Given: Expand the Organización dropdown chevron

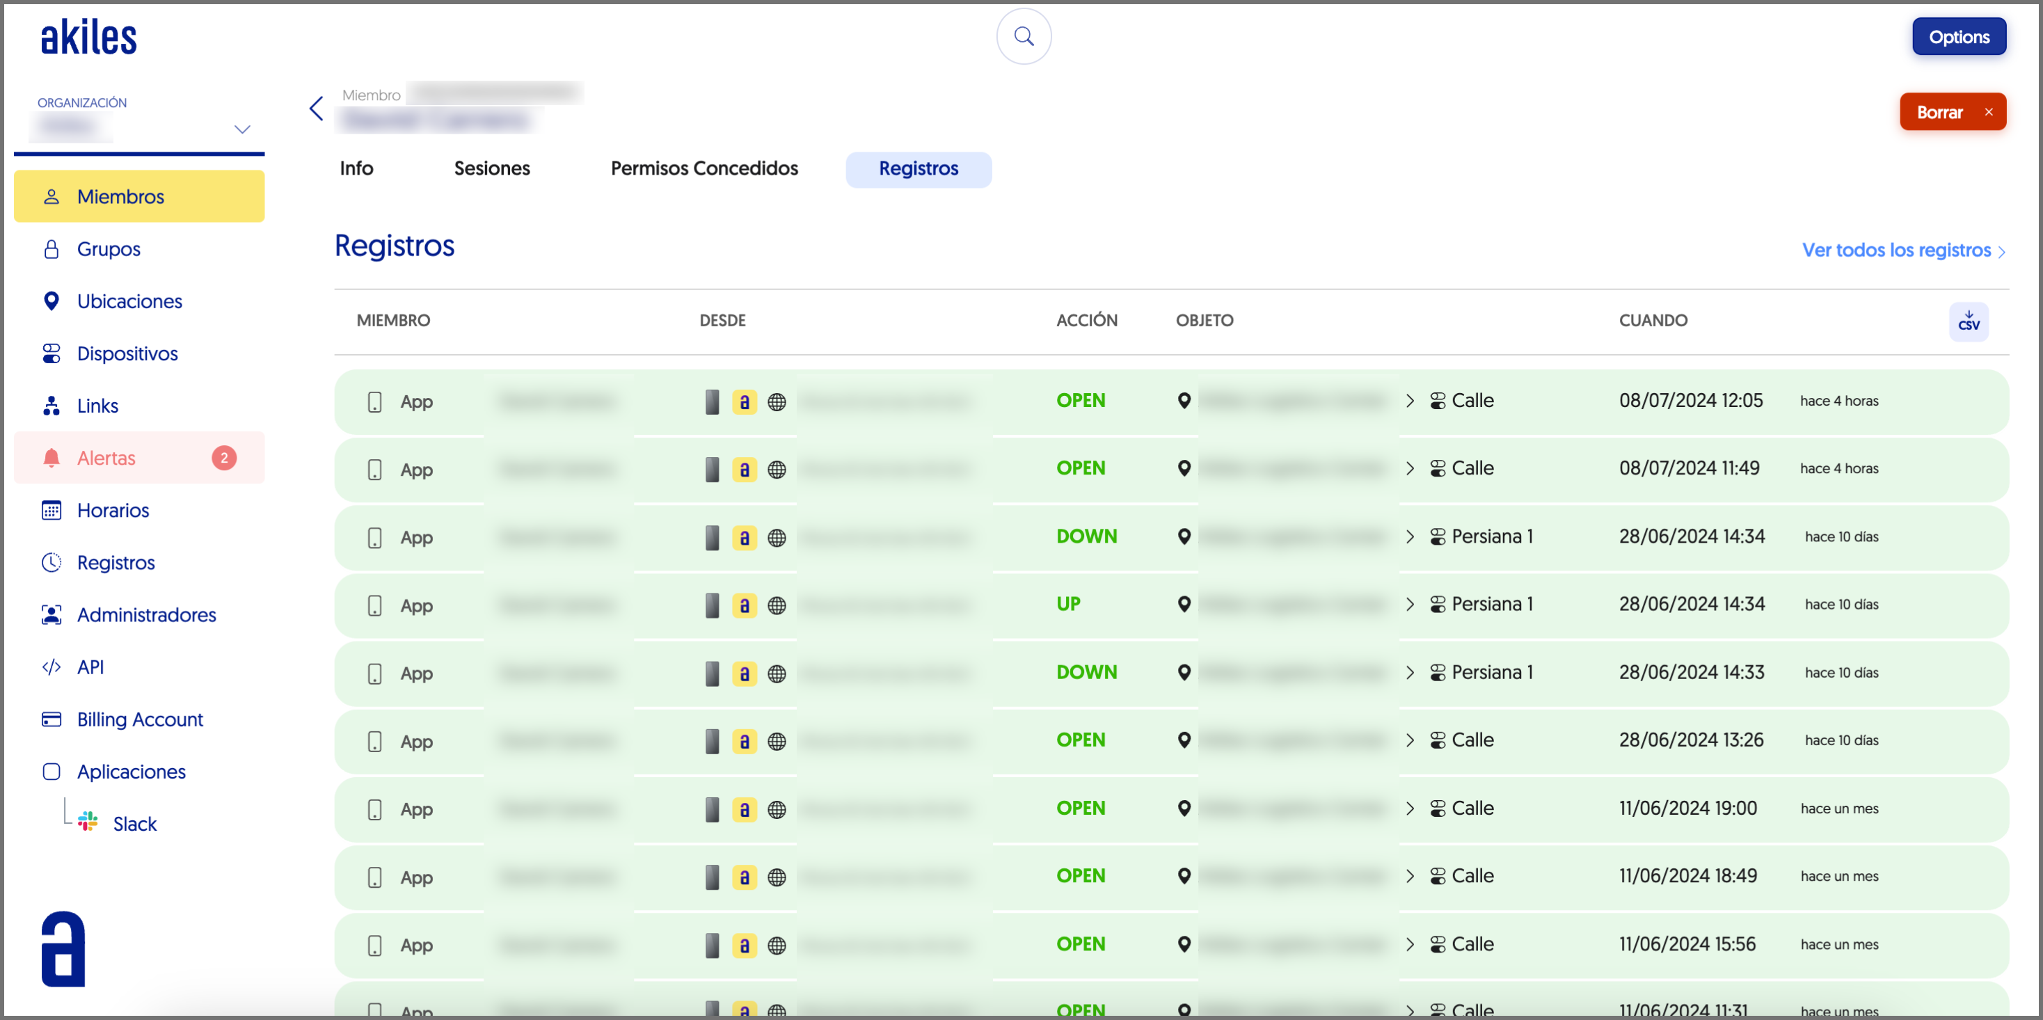Looking at the screenshot, I should [x=242, y=129].
